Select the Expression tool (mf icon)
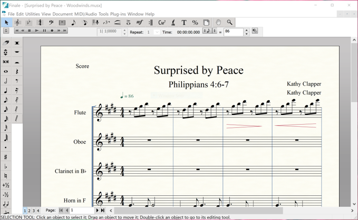Screen dimensions: 358x220 click(140, 23)
